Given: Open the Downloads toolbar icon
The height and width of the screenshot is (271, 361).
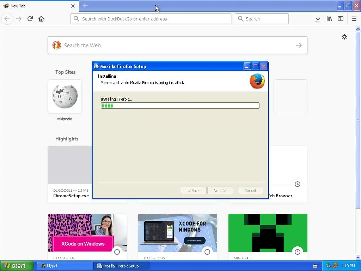Looking at the screenshot, I should [318, 19].
